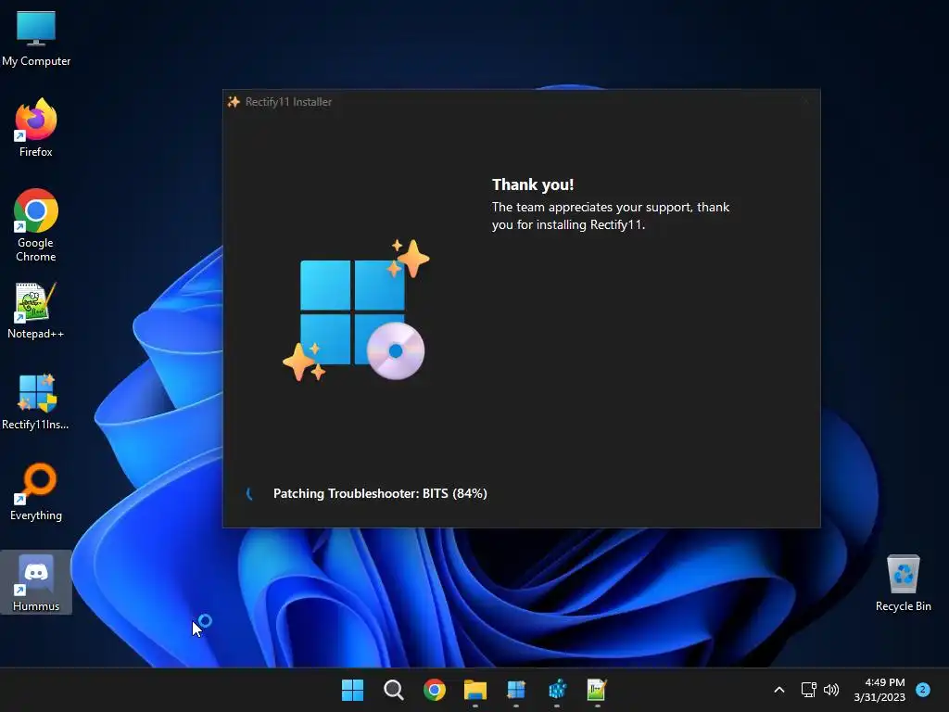Open the clock showing 4:49 PM

coord(879,690)
